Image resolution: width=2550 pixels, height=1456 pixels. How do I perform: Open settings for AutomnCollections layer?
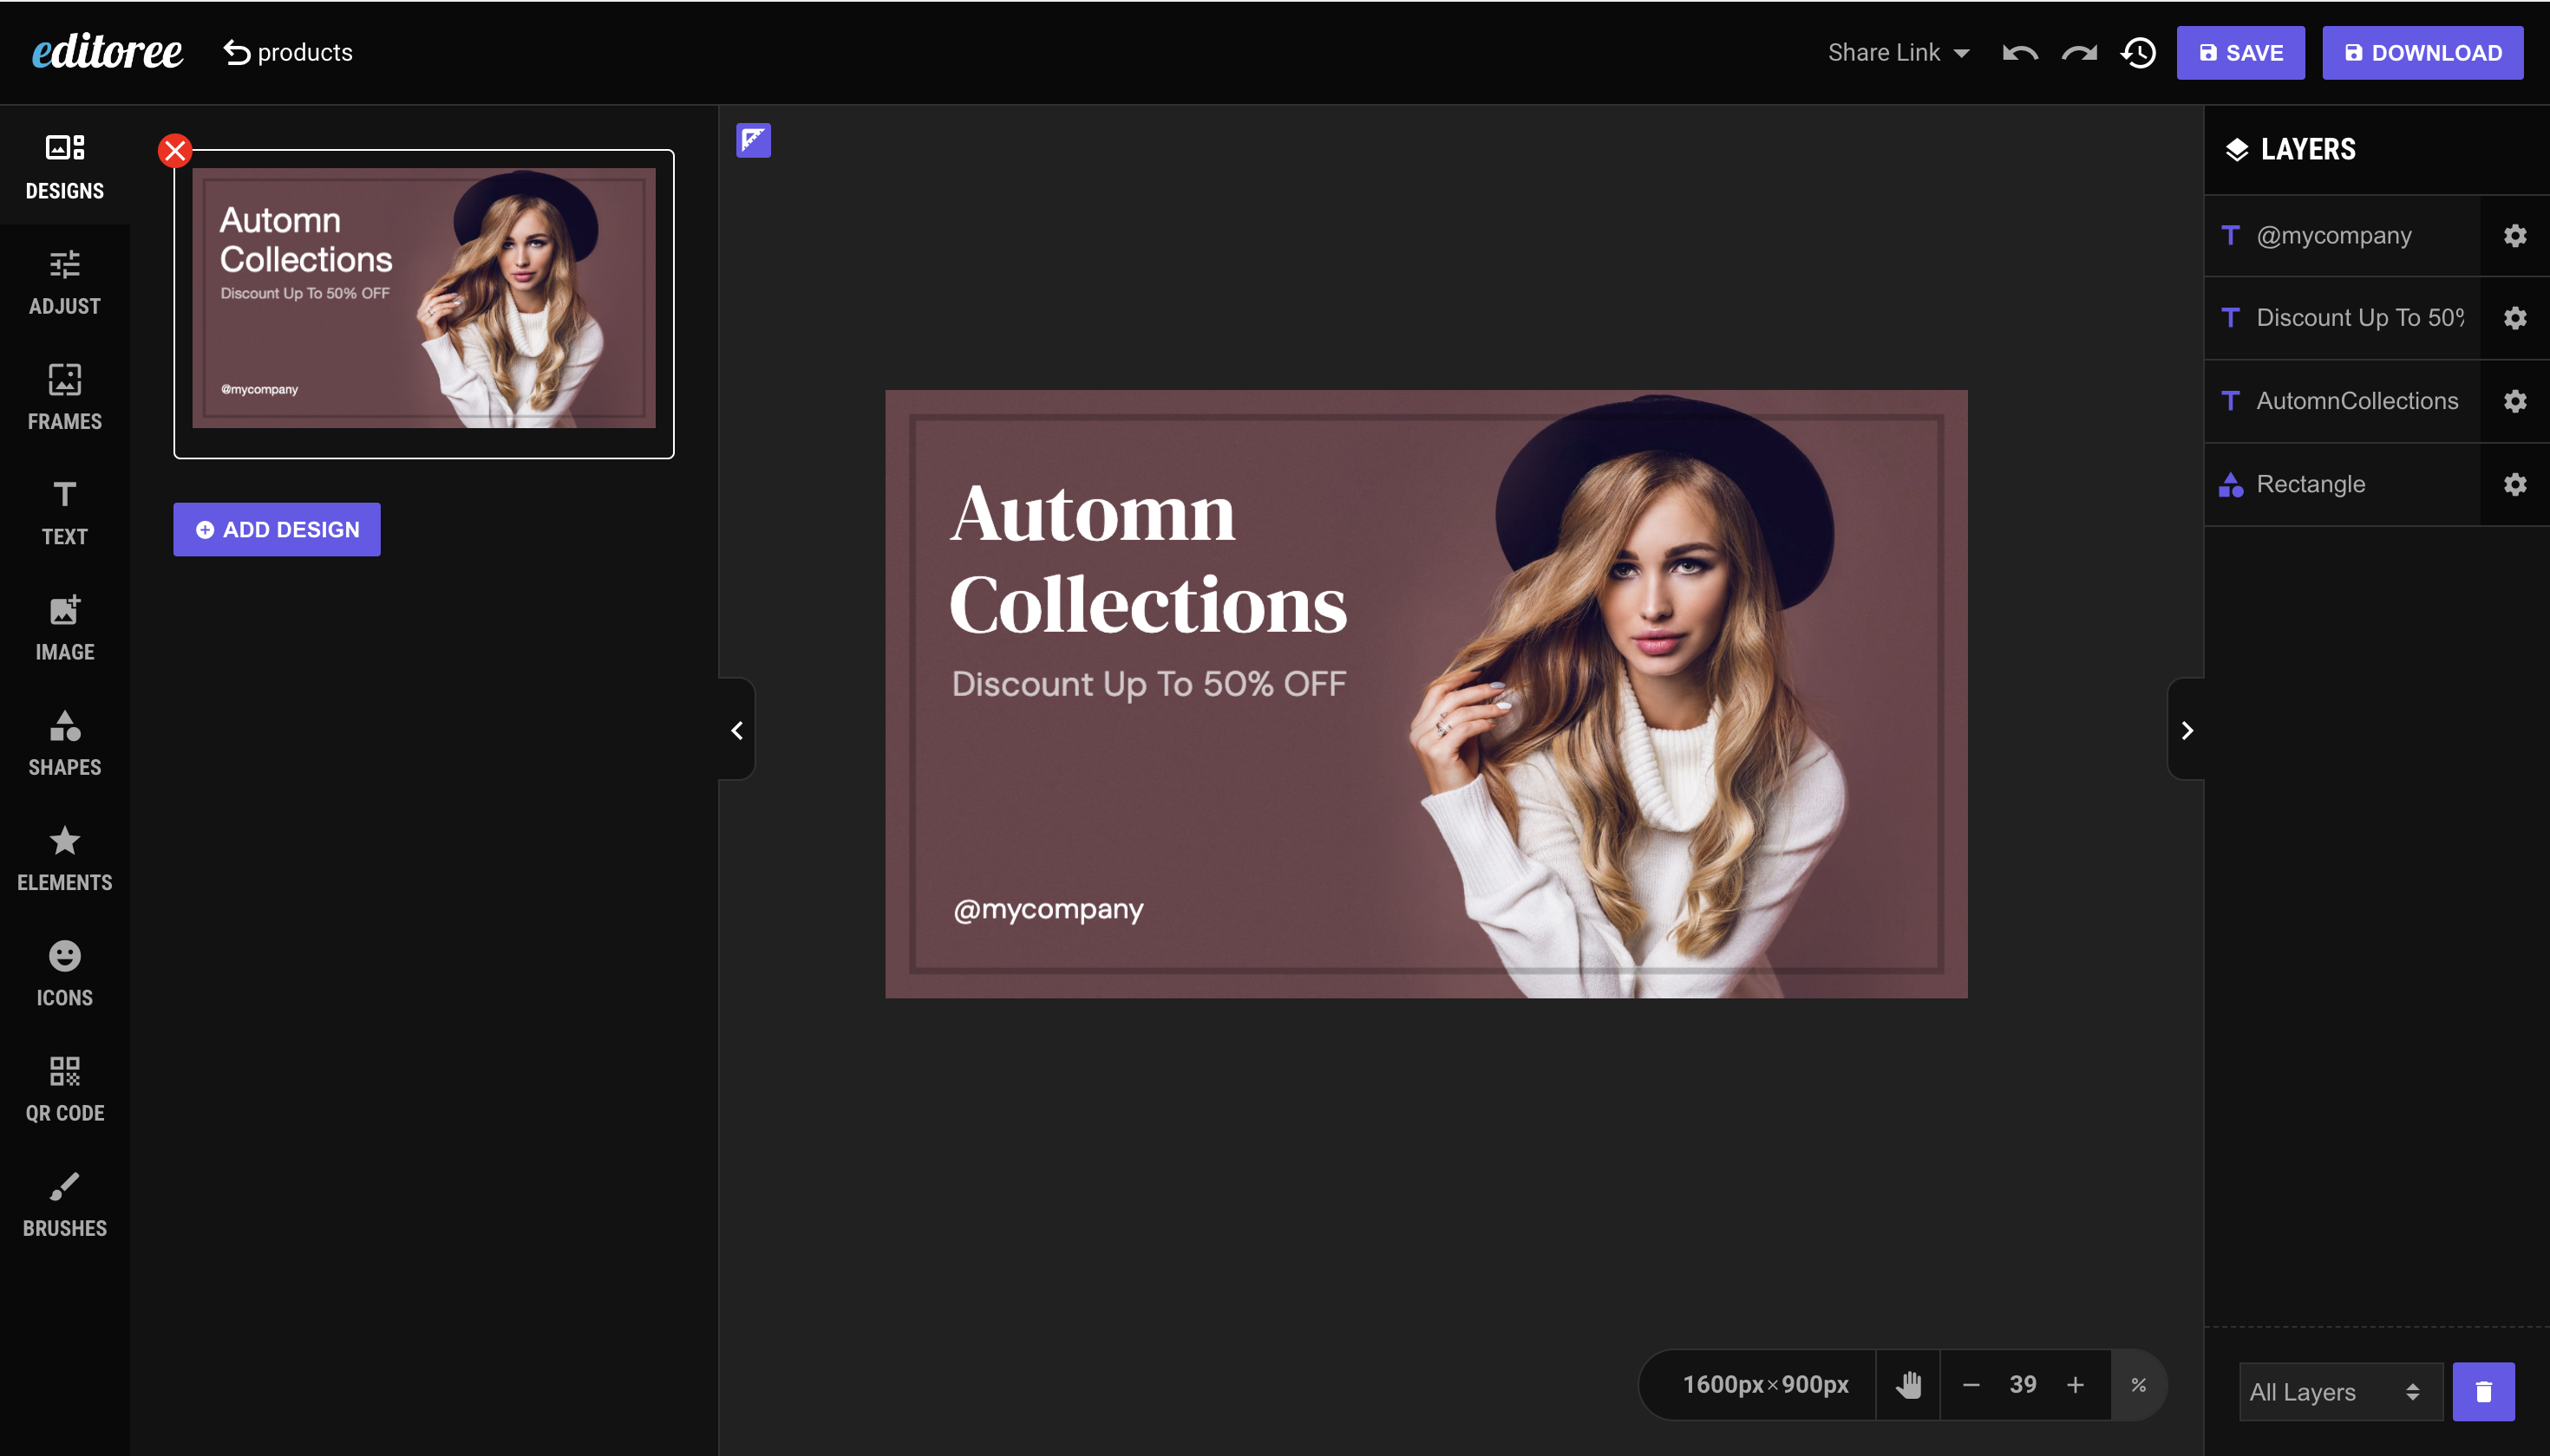[2515, 401]
